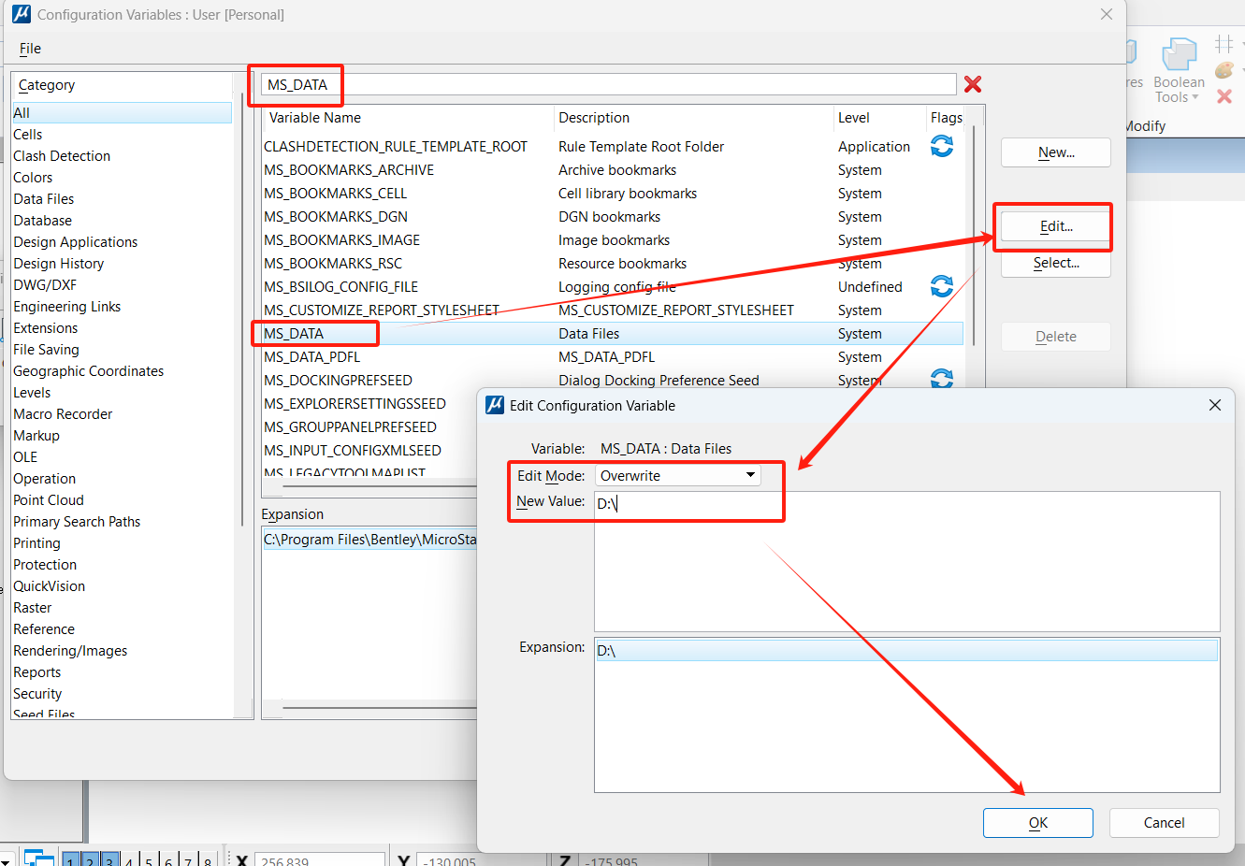Toggle view 1 in the bottom status bar
The image size is (1245, 866).
point(71,859)
